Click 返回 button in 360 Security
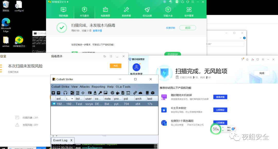The width and height of the screenshot is (278, 149). coord(188,27)
